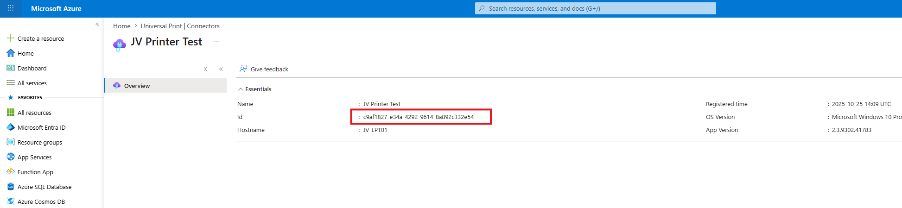This screenshot has width=902, height=208.
Task: Click the App Version value 2.3.9302.41783
Action: point(851,130)
